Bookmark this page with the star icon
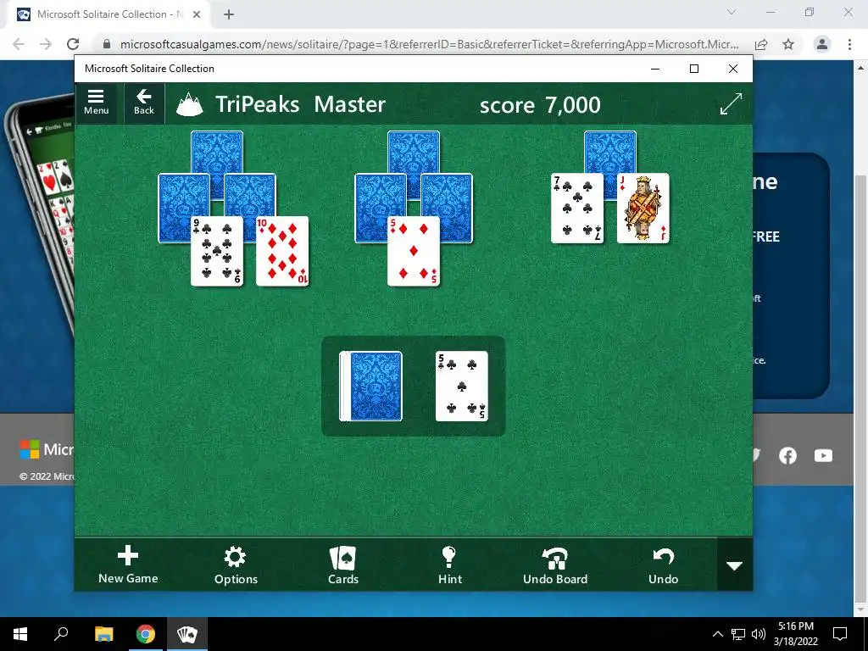 (788, 44)
